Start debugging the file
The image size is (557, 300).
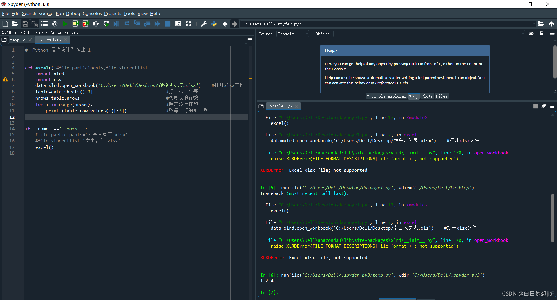[x=116, y=24]
